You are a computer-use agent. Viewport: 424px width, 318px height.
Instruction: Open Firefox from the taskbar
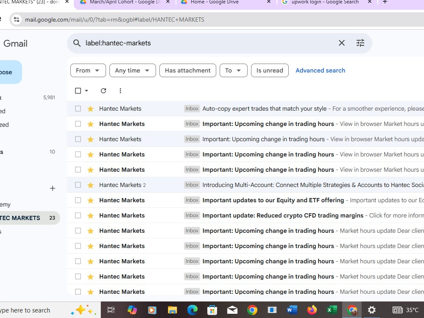[x=312, y=310]
